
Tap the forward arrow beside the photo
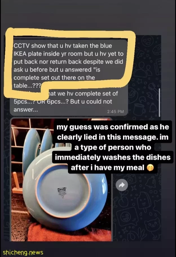pos(122,185)
